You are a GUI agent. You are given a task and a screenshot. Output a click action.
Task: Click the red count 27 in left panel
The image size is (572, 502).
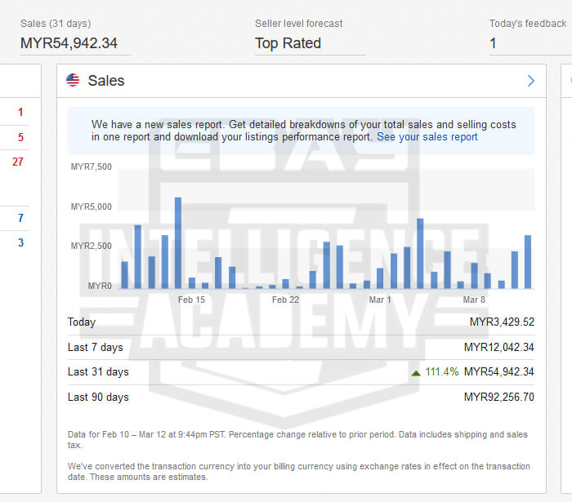tap(18, 162)
